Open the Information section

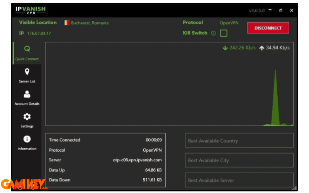[x=27, y=143]
